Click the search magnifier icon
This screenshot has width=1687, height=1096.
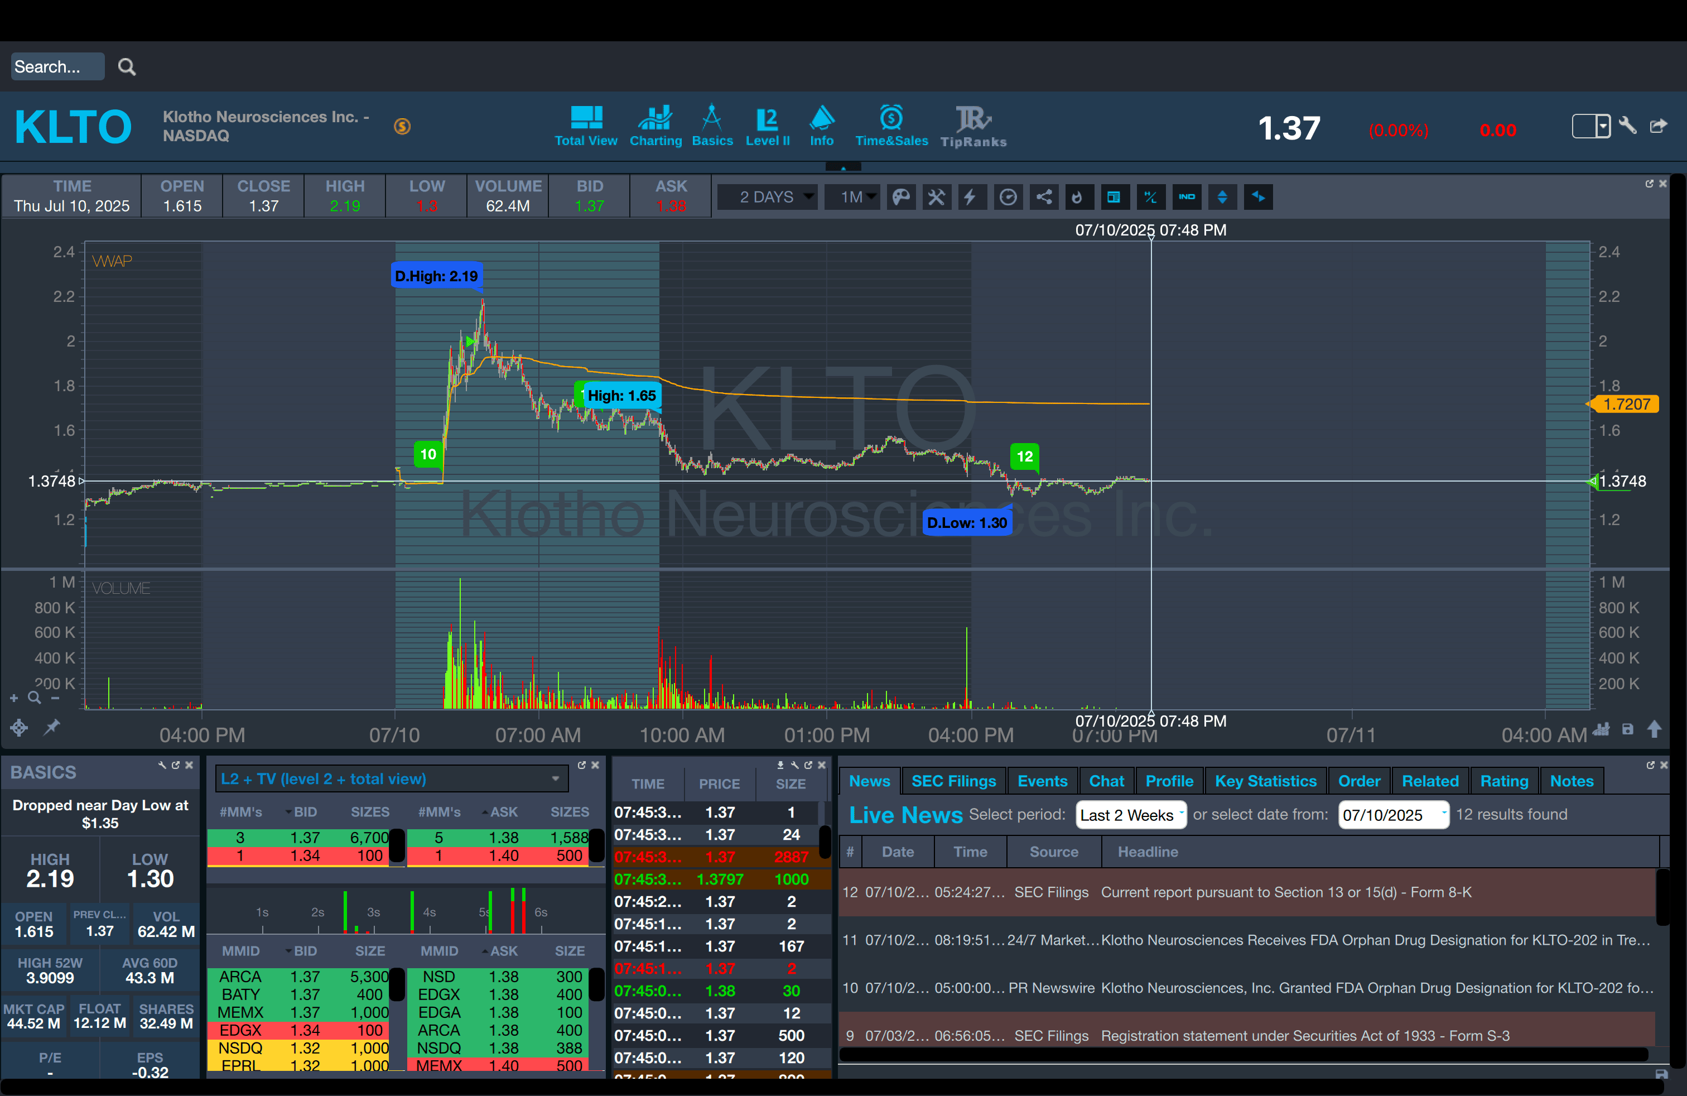coord(127,66)
